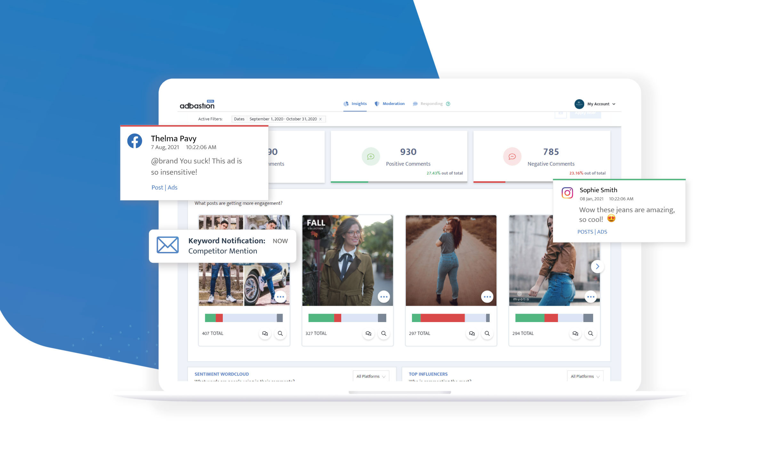Open the 297 TOTAL post thumbnail
This screenshot has width=774, height=469.
[451, 260]
